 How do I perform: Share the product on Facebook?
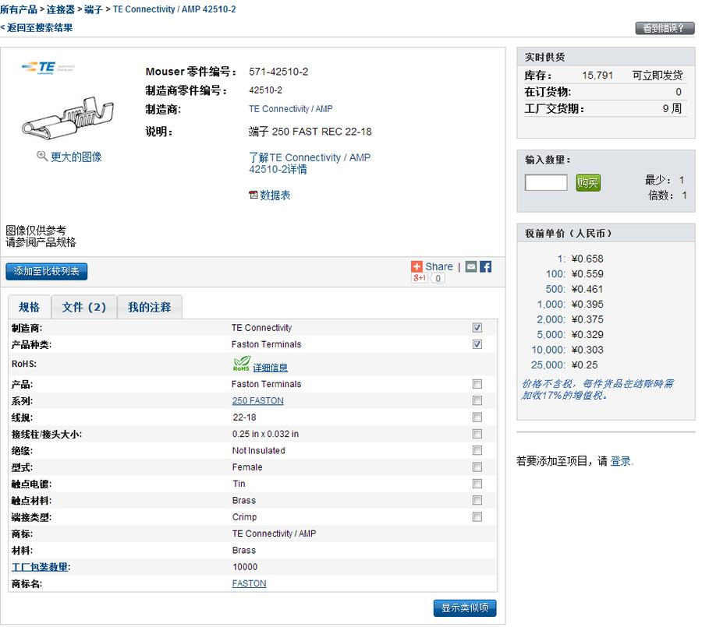point(485,266)
